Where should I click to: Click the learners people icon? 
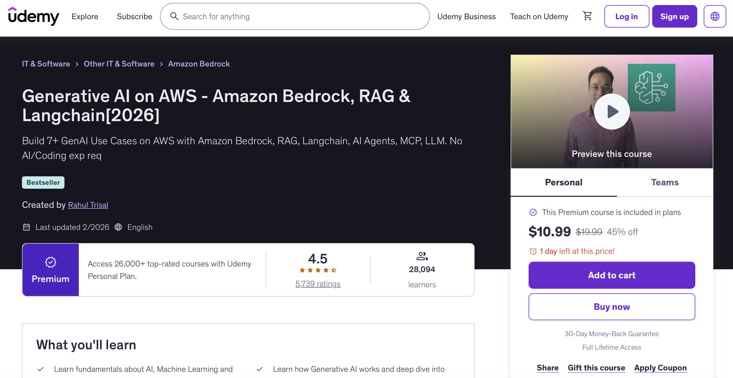[x=422, y=256]
